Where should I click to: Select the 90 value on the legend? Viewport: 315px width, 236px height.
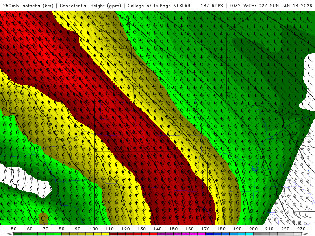(x=78, y=229)
